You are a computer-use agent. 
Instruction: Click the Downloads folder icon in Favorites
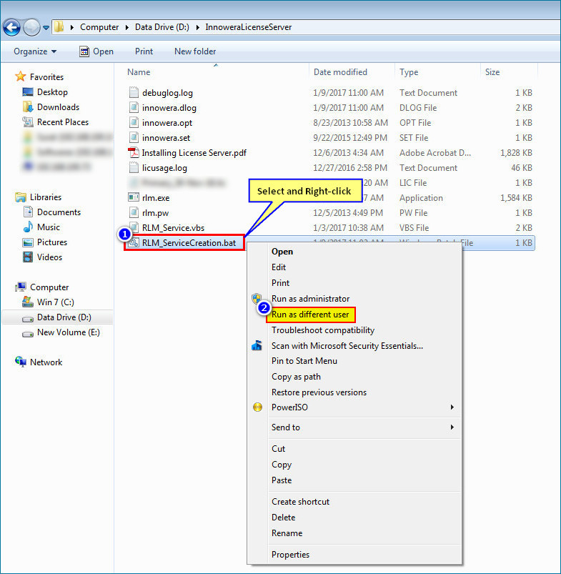pos(28,107)
